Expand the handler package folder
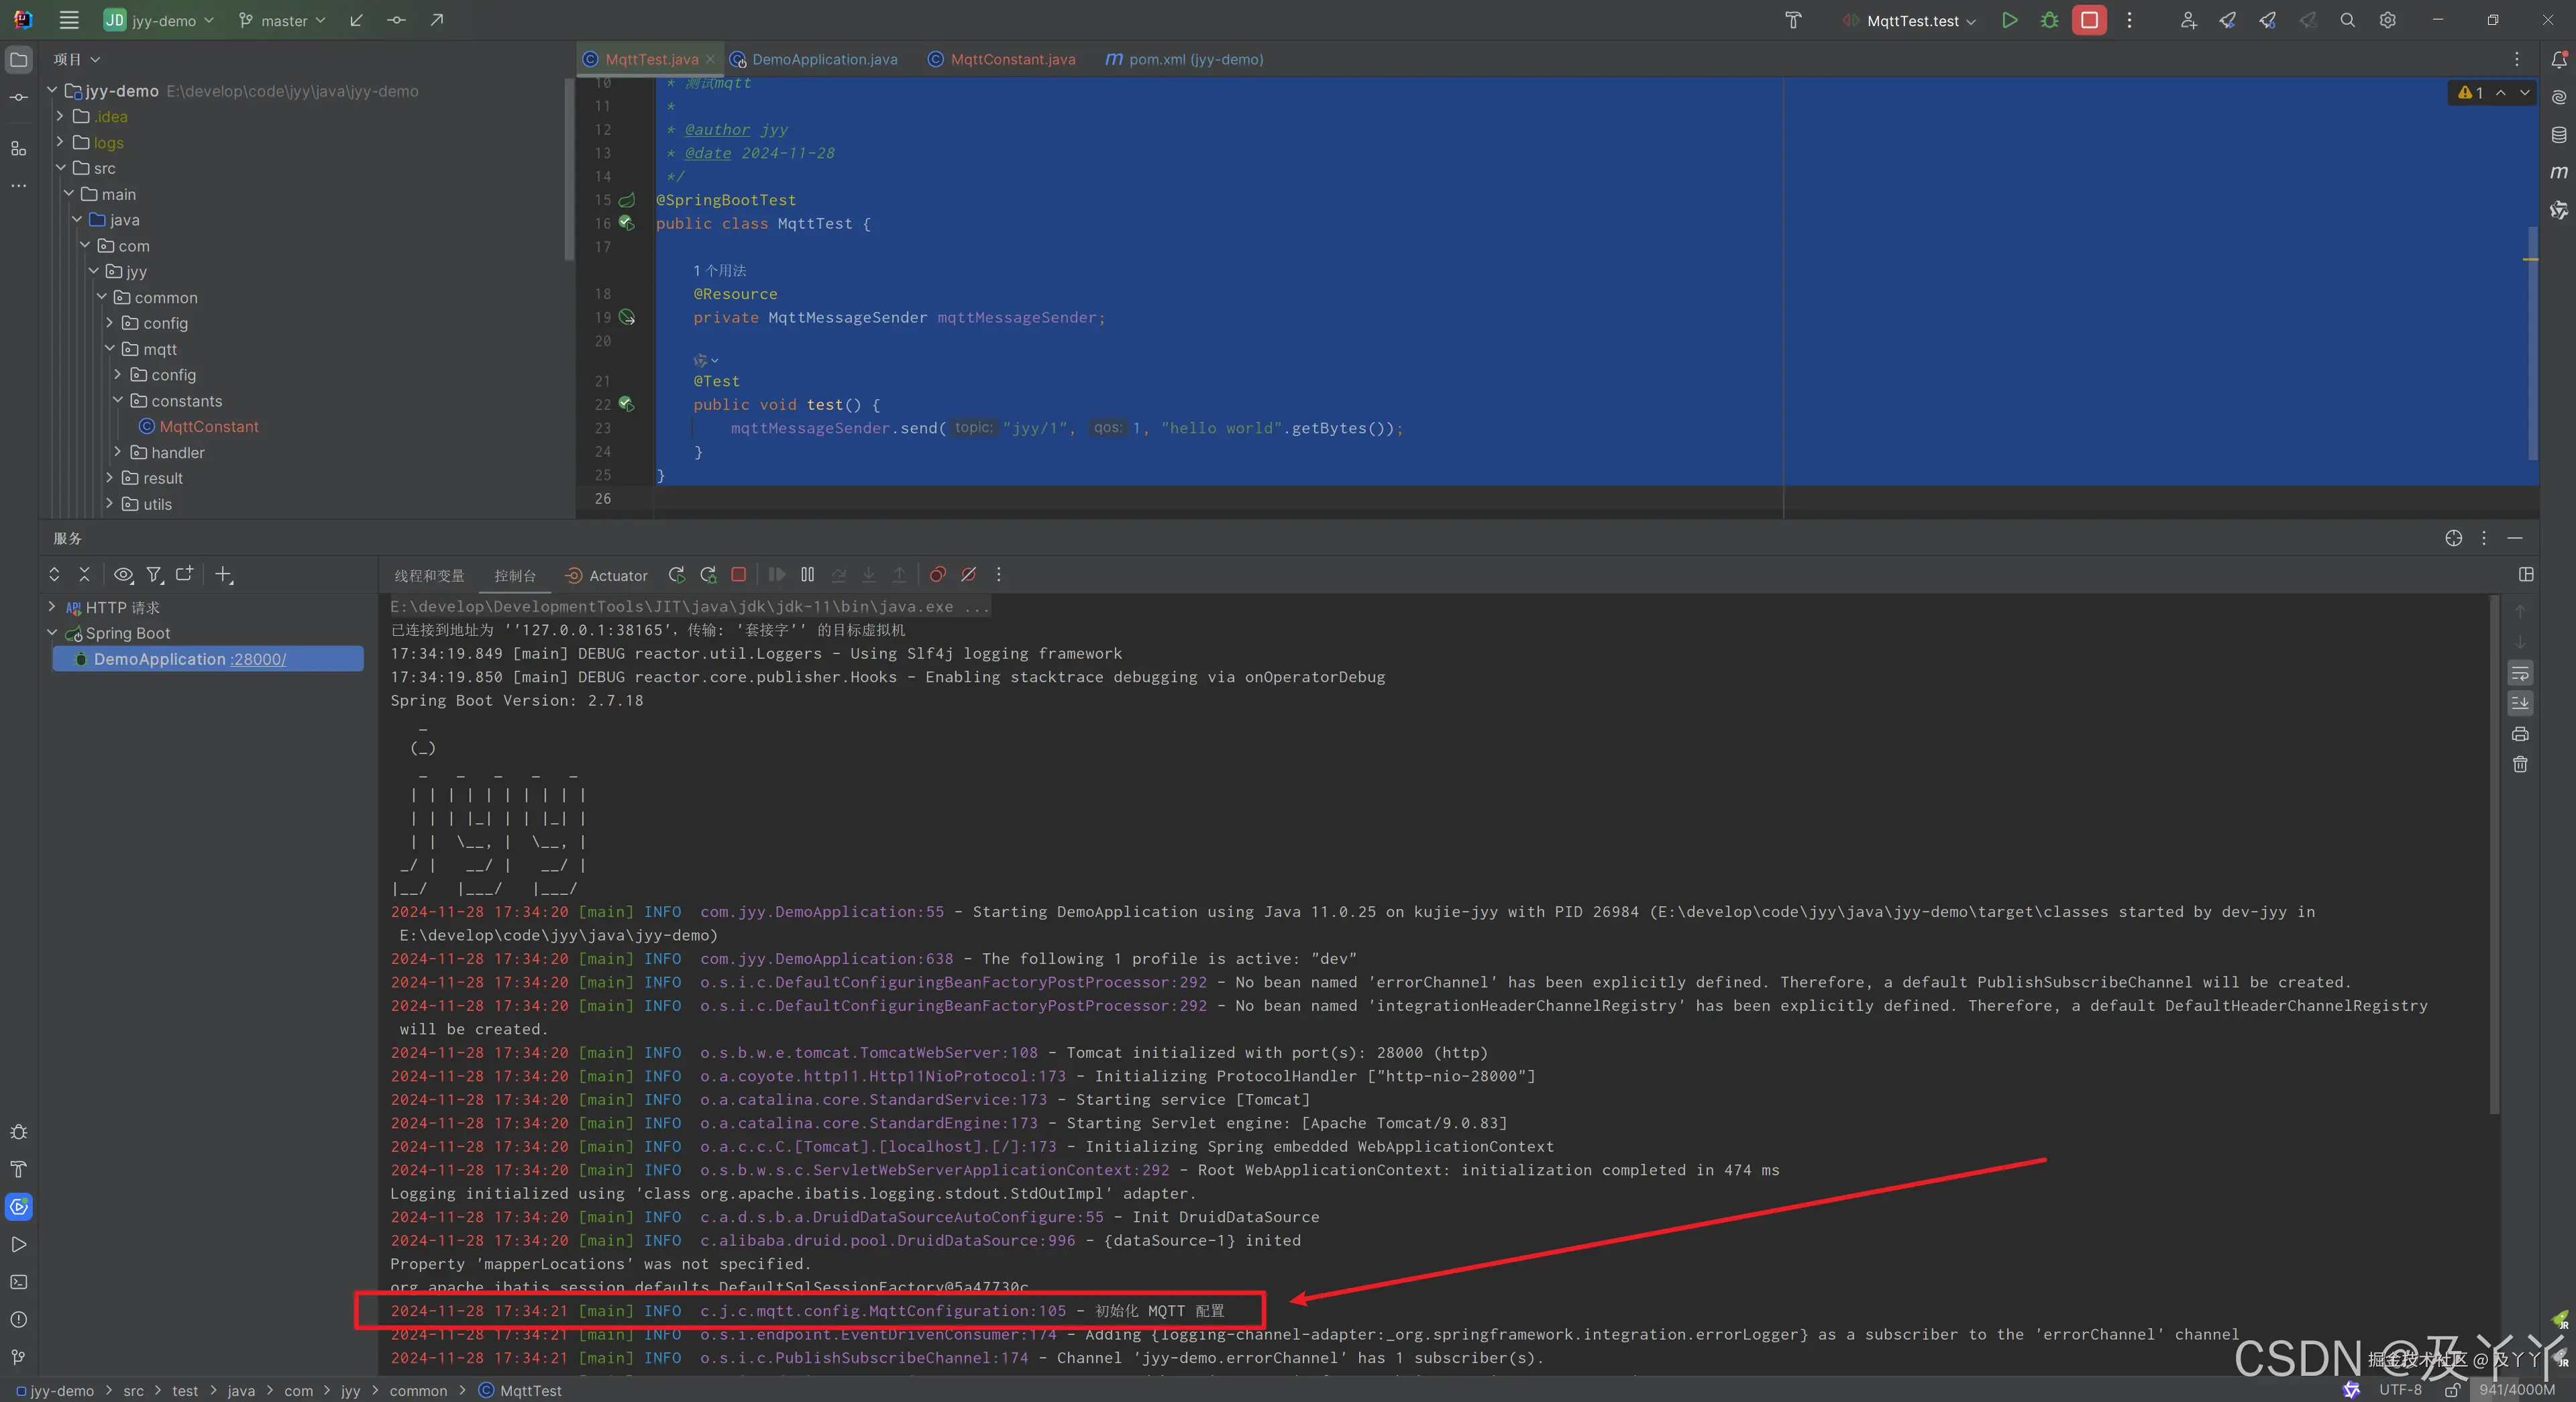The width and height of the screenshot is (2576, 1402). tap(118, 452)
